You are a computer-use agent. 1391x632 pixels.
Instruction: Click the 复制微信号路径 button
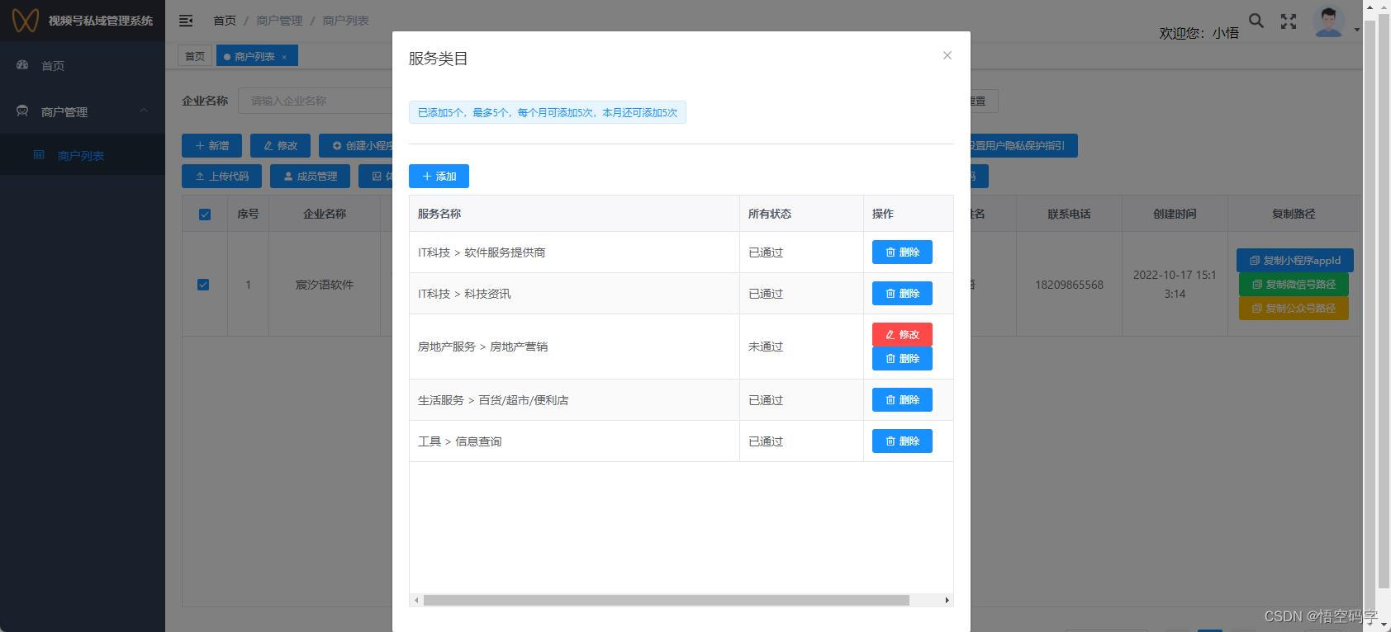[x=1294, y=284]
